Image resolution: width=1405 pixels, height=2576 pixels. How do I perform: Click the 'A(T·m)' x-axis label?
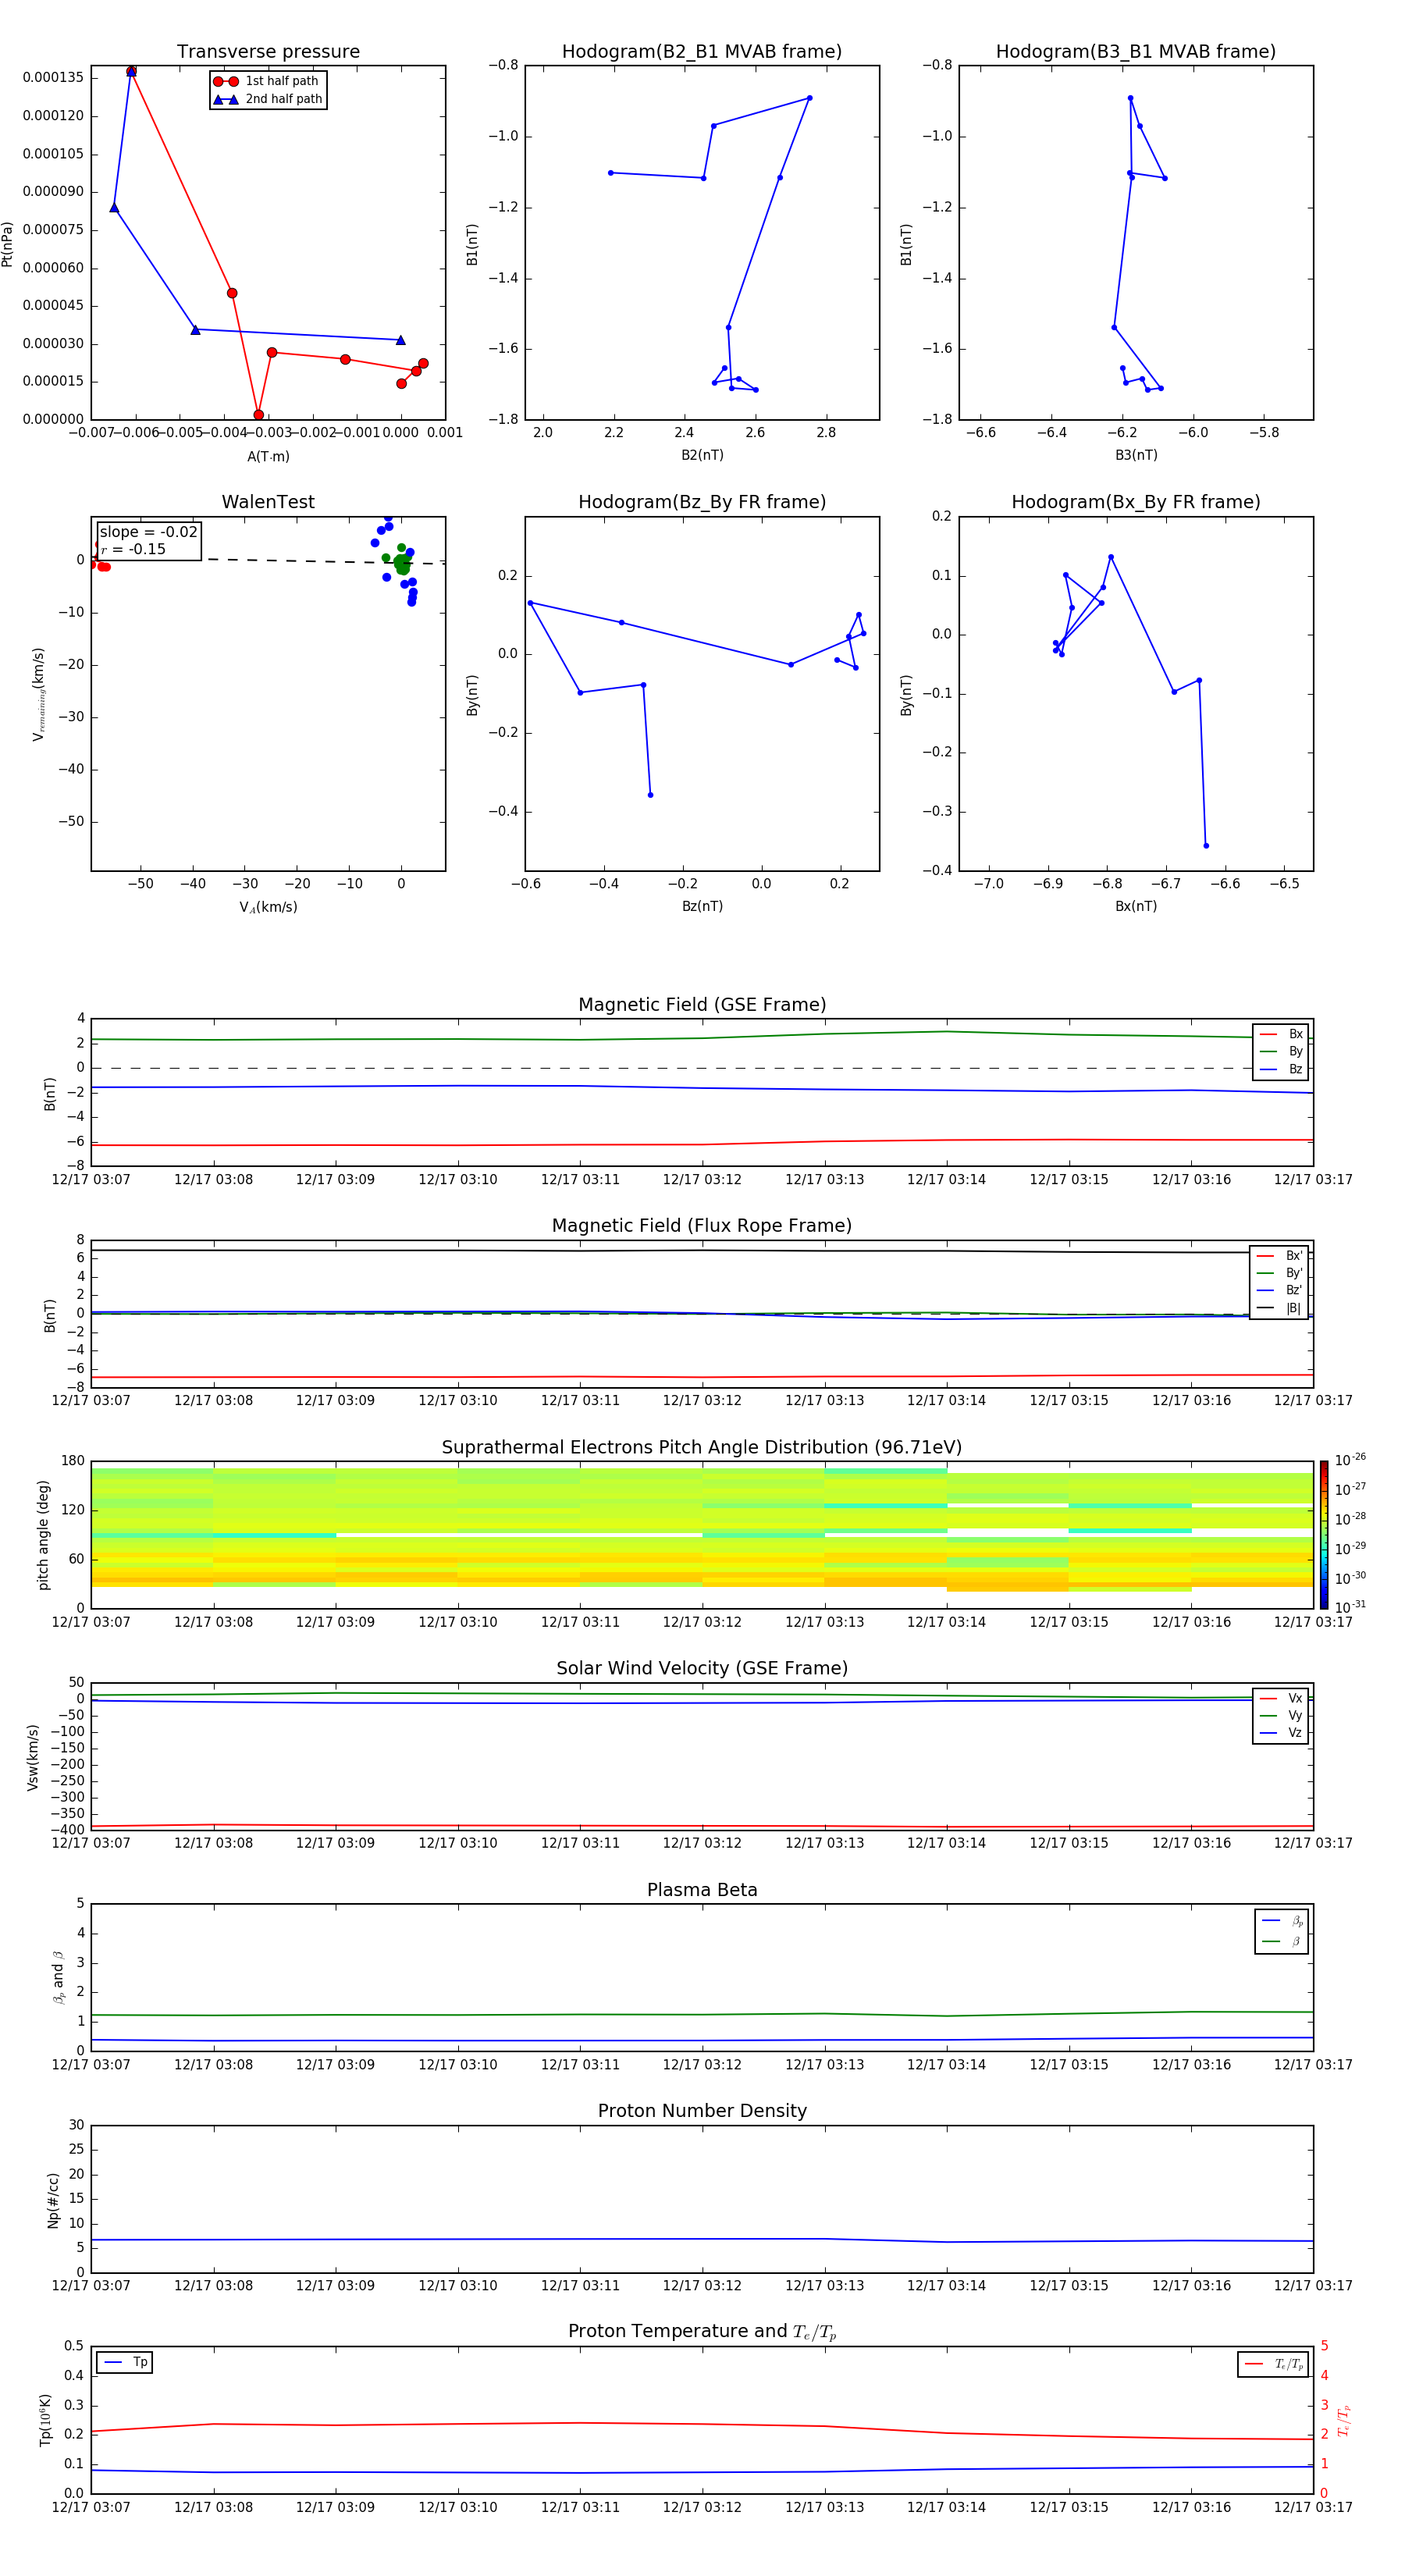point(268,457)
